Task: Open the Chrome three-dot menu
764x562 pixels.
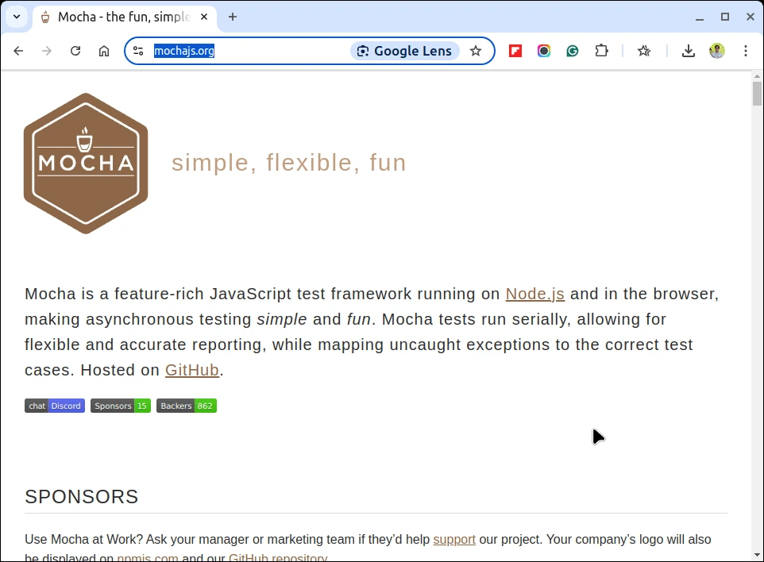Action: coord(746,51)
